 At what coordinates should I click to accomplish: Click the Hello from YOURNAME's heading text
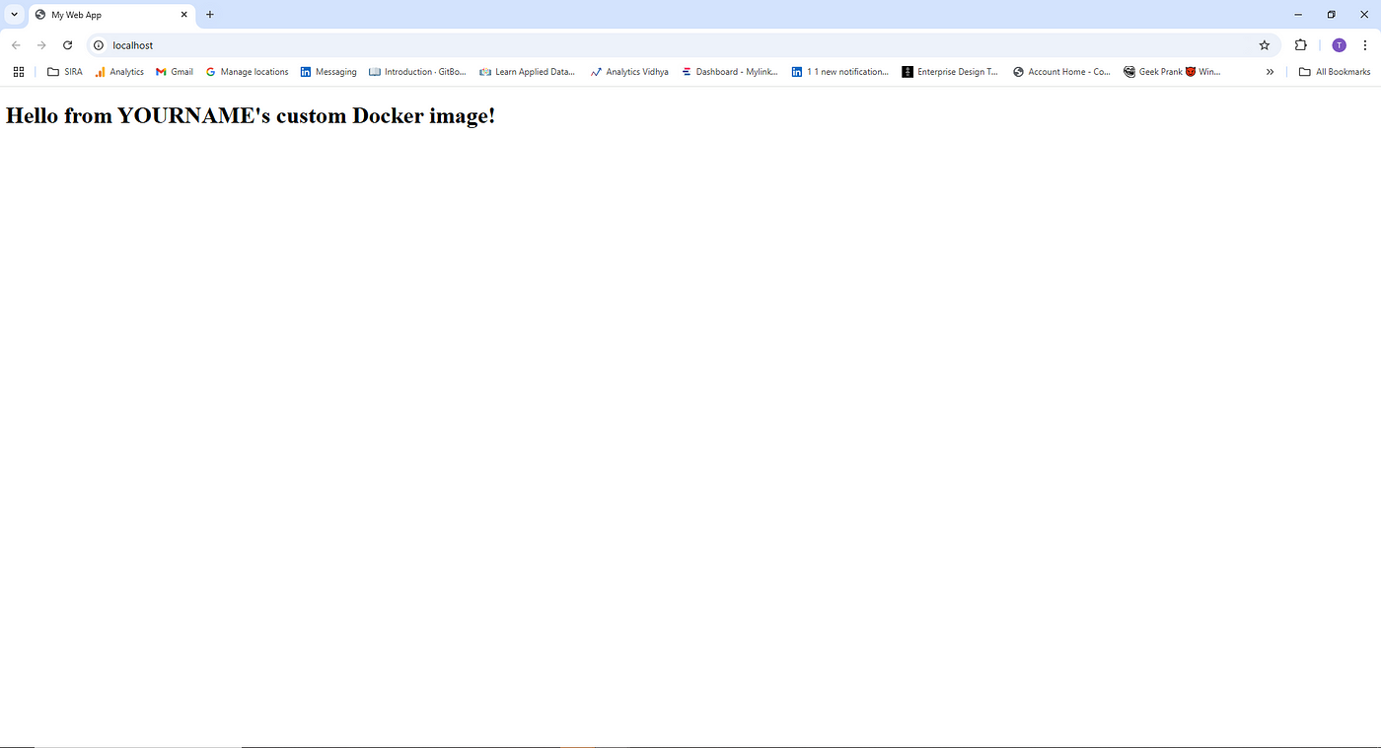coord(251,115)
